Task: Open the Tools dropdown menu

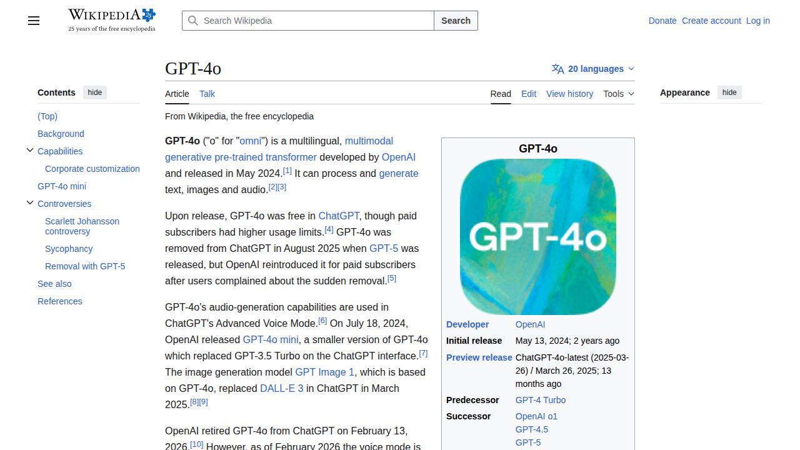Action: tap(619, 94)
